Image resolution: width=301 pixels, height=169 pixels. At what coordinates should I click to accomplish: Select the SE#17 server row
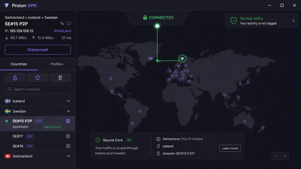tap(38, 136)
